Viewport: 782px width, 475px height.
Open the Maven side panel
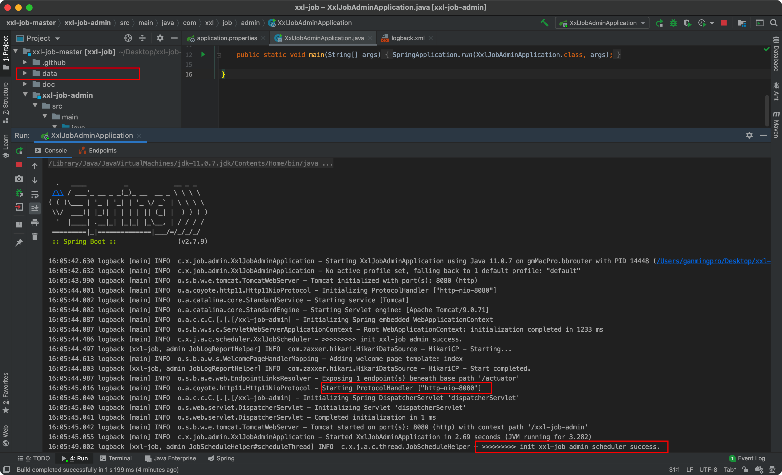point(776,125)
